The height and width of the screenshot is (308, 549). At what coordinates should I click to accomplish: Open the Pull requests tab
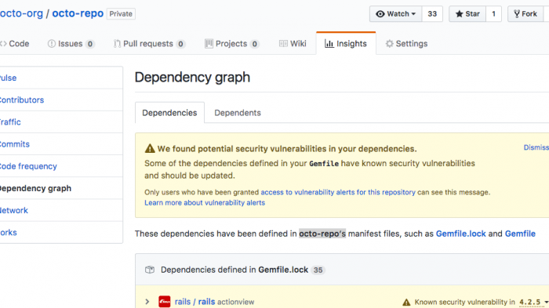149,44
